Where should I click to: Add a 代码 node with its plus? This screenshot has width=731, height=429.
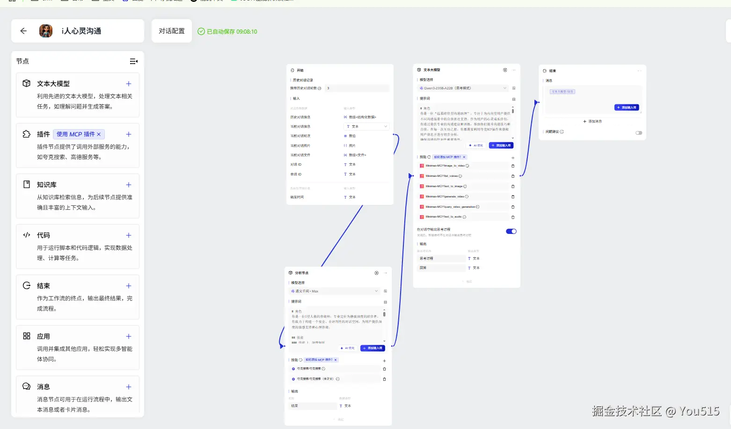coord(129,235)
